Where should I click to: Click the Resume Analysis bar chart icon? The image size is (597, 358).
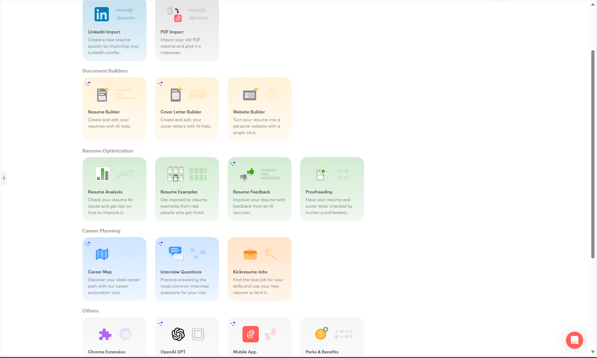point(102,174)
